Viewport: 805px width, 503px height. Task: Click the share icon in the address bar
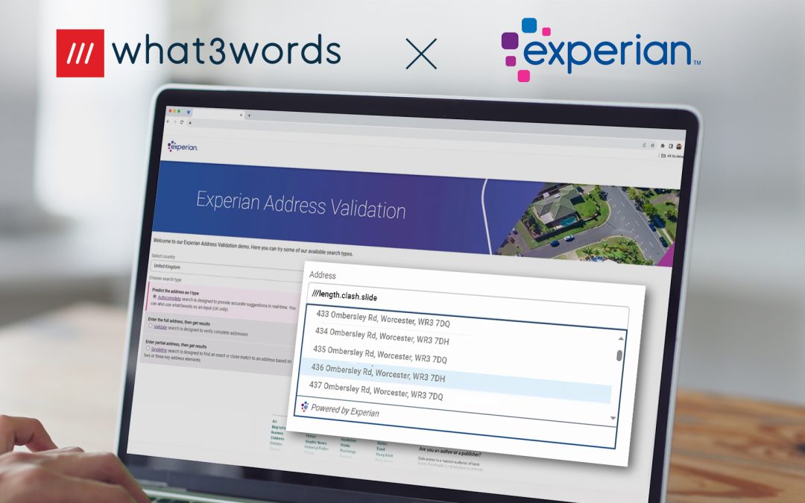coord(644,145)
